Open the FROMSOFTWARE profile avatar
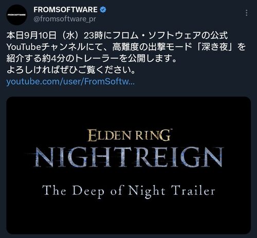Viewport: 257px width, 238px height. [17, 15]
